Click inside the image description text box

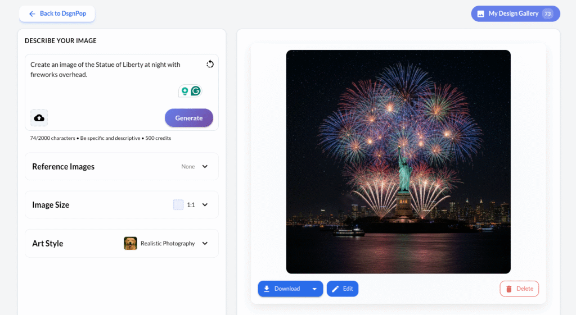pyautogui.click(x=112, y=84)
